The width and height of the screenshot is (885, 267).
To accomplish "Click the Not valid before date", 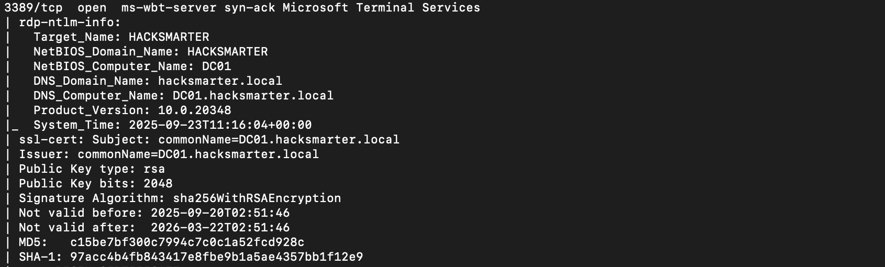I will pos(220,213).
